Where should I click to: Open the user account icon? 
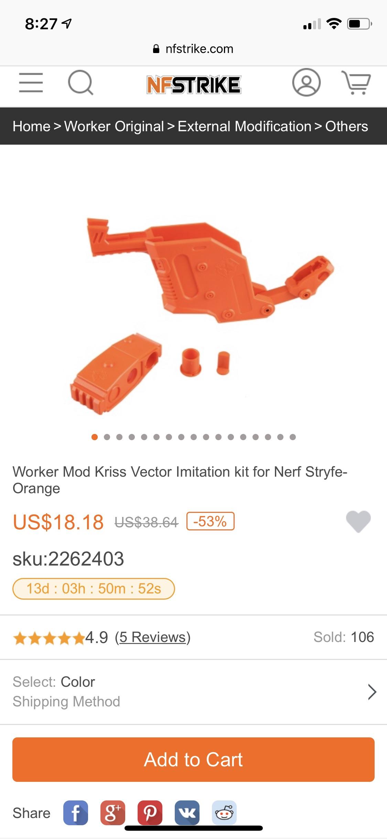(x=306, y=82)
